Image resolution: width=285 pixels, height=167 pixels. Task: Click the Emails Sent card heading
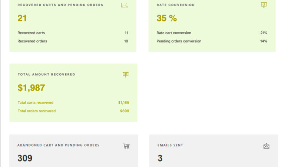tap(170, 145)
